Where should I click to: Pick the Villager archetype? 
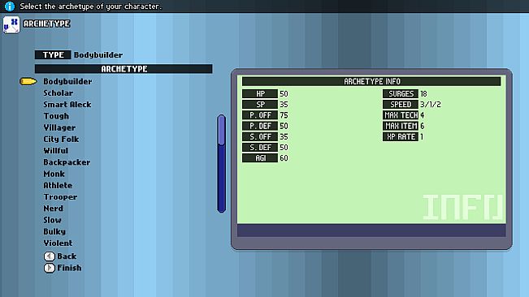coord(59,127)
